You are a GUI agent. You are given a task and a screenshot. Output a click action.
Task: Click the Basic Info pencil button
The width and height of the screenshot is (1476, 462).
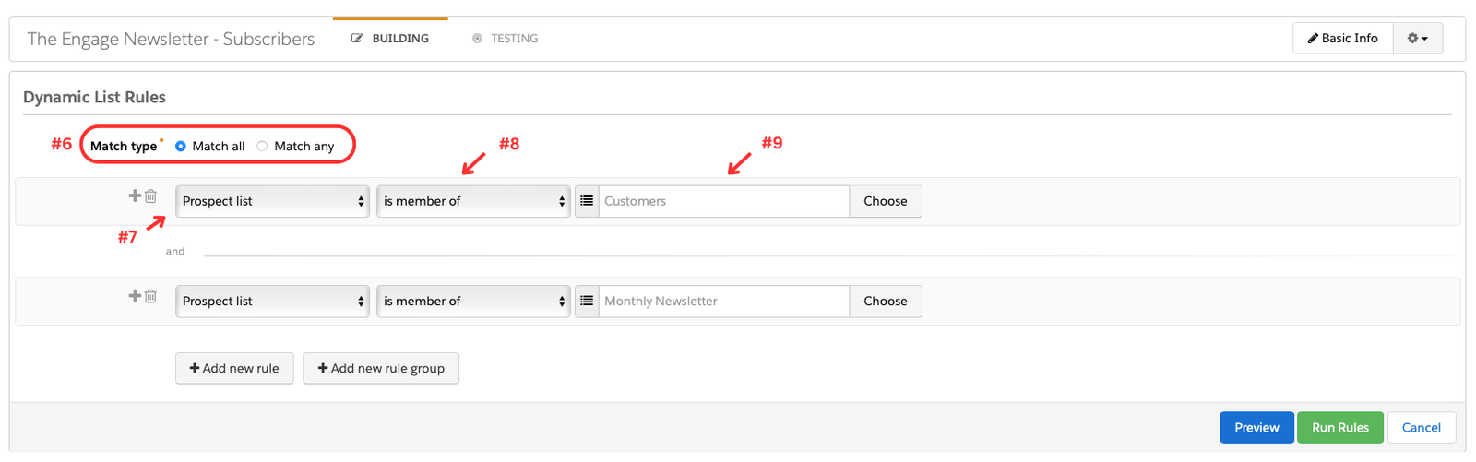point(1342,39)
